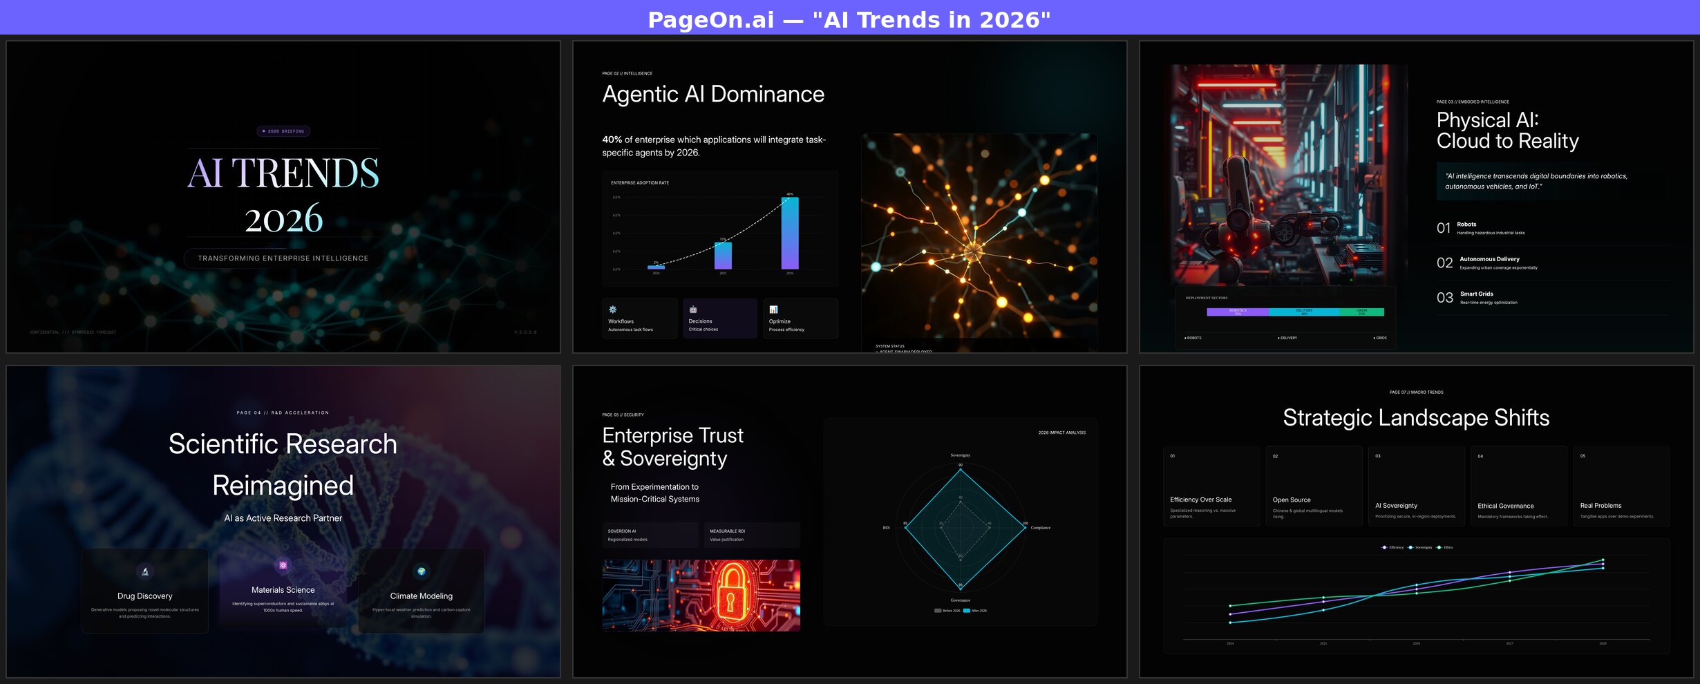Open the Scientific Research Reimagined slide
The width and height of the screenshot is (1700, 684).
click(x=283, y=522)
